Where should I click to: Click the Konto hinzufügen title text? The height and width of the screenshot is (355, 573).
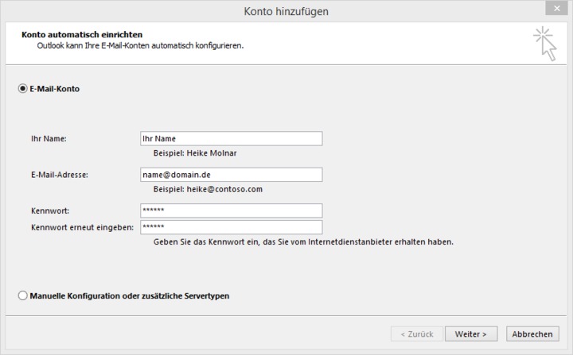click(x=286, y=11)
